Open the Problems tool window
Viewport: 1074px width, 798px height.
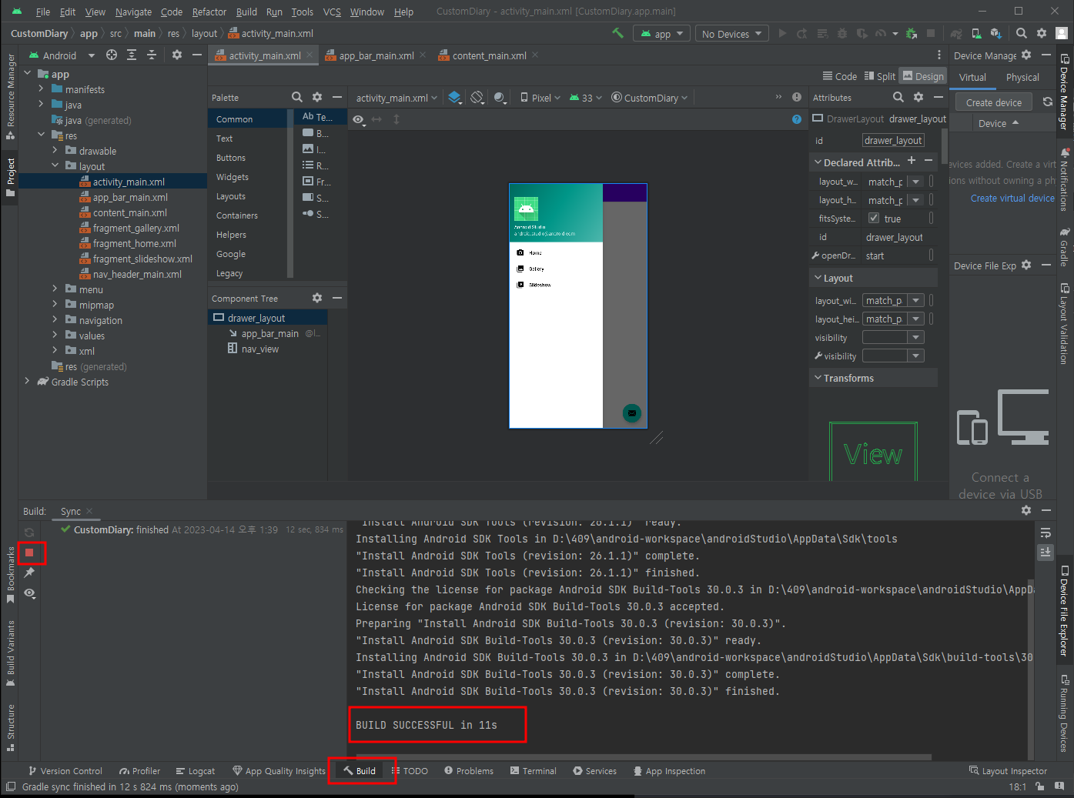tap(469, 771)
